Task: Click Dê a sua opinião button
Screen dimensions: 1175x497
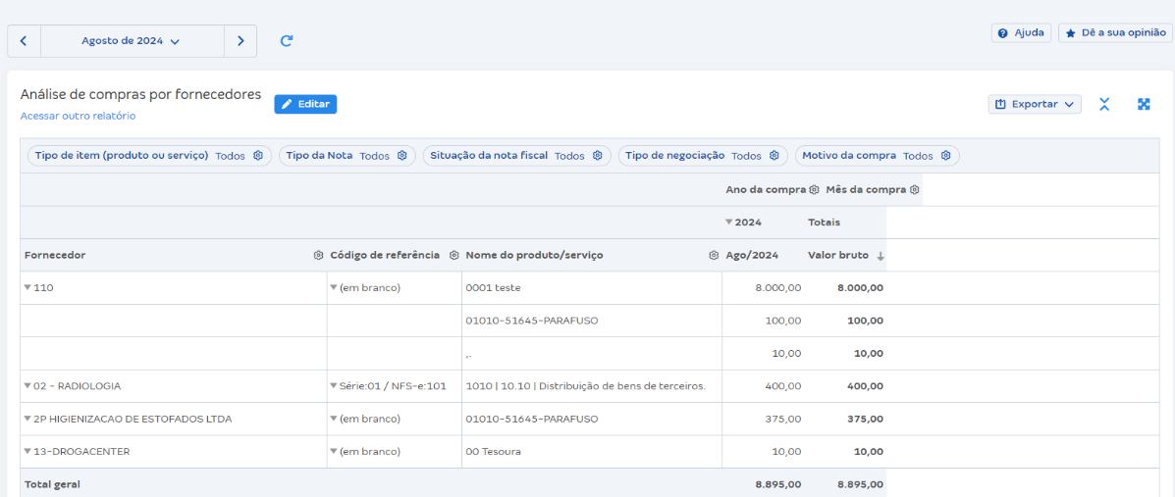Action: (1115, 33)
